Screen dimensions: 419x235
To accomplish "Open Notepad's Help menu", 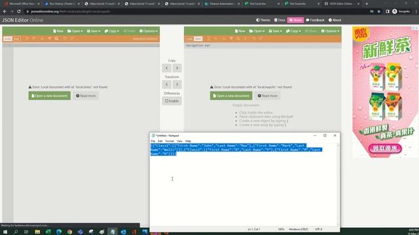I will click(188, 141).
